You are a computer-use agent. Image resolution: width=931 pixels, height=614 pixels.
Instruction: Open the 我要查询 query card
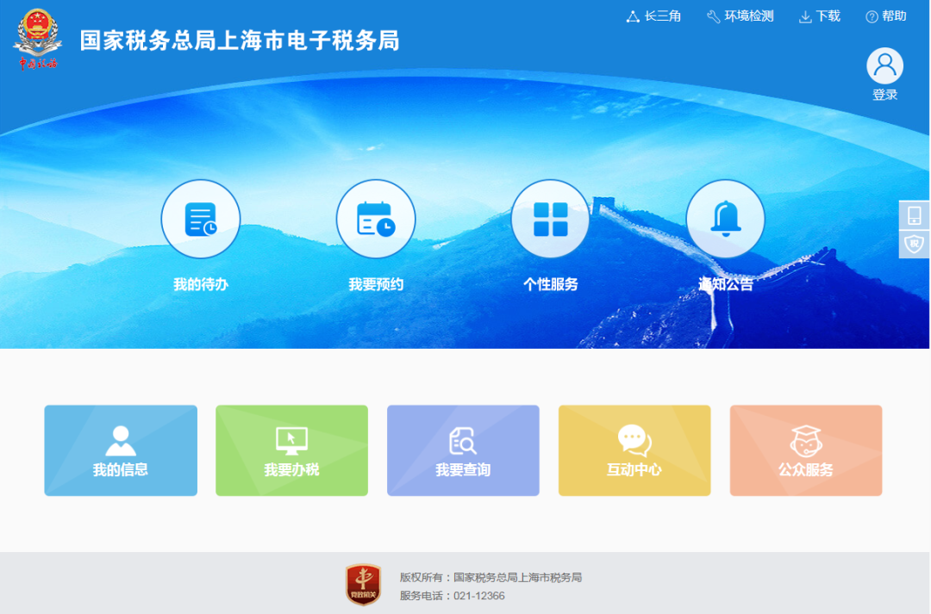tap(463, 450)
